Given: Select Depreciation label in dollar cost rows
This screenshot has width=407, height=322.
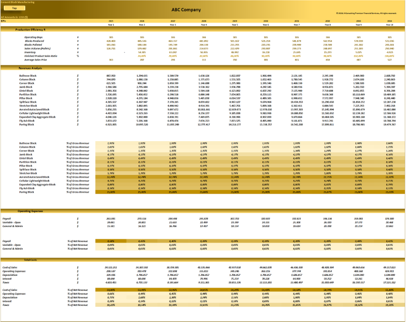Looking at the screenshot, I should (x=10, y=275).
